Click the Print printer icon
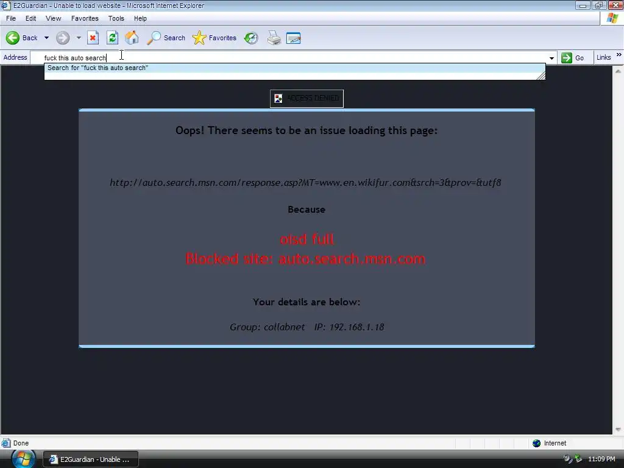624x468 pixels. (x=274, y=38)
